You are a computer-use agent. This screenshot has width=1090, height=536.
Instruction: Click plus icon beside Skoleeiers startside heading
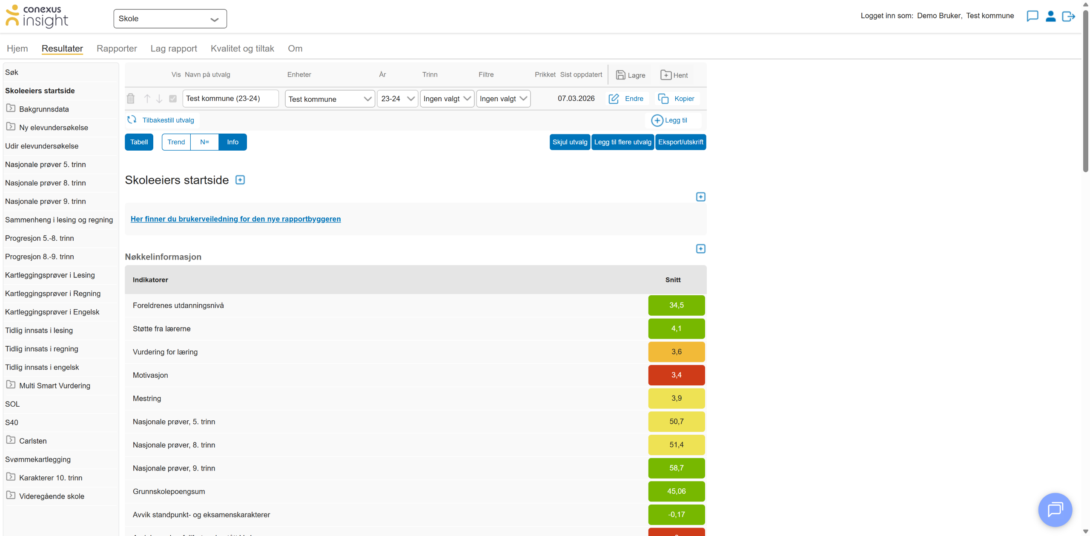click(x=240, y=180)
